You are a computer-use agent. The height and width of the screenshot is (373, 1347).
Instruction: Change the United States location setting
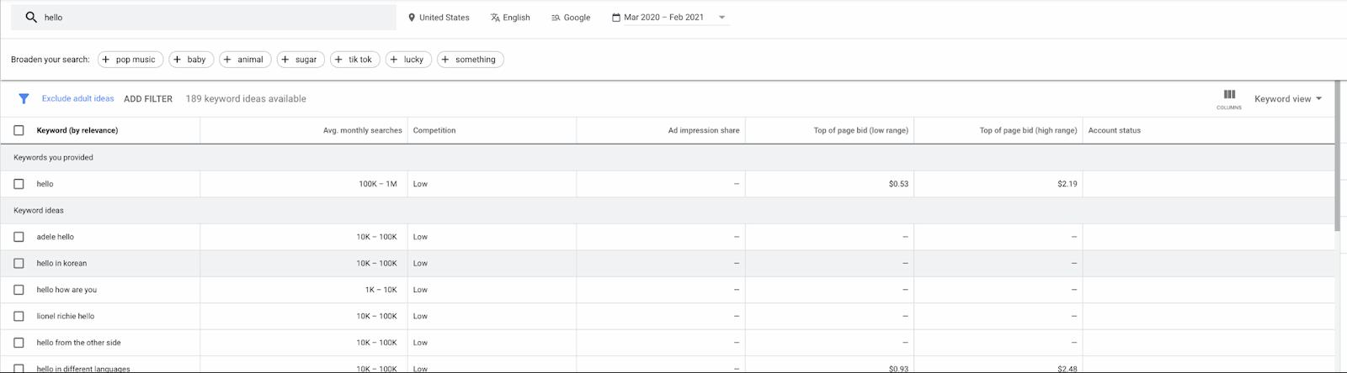pos(439,18)
